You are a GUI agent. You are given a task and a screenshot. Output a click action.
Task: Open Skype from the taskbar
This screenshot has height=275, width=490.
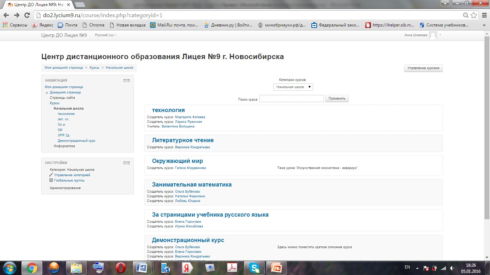point(254,267)
